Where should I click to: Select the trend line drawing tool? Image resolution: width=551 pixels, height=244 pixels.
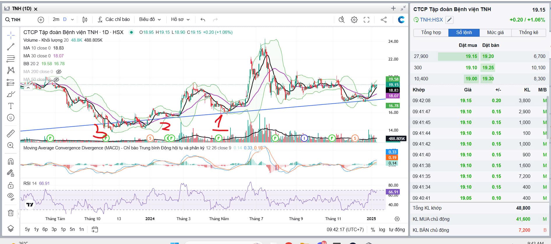[x=11, y=47]
